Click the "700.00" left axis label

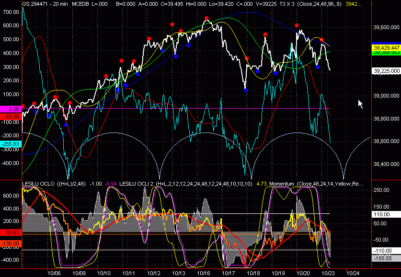(11, 12)
